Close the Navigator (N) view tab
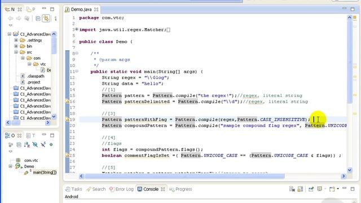The height and width of the screenshot is (203, 361). pos(20,10)
